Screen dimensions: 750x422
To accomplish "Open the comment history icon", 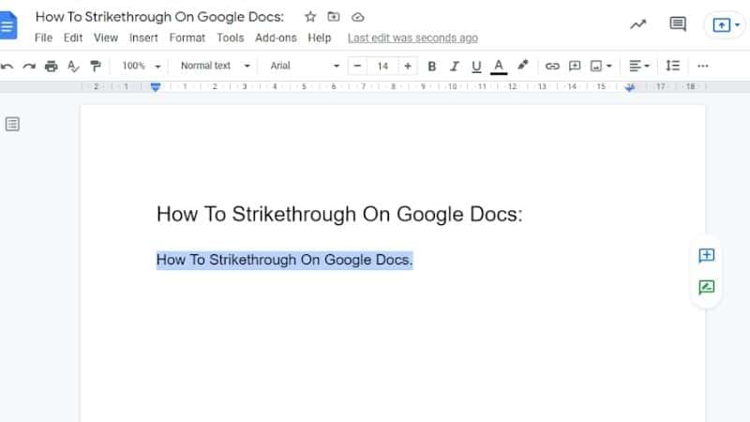I will click(x=678, y=24).
